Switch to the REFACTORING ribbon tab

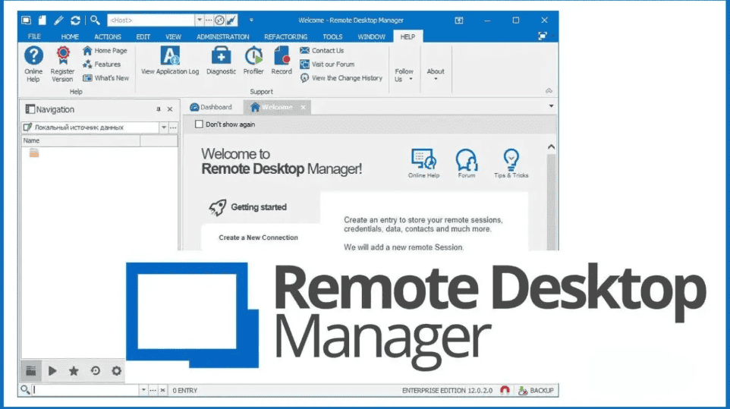[x=285, y=36]
